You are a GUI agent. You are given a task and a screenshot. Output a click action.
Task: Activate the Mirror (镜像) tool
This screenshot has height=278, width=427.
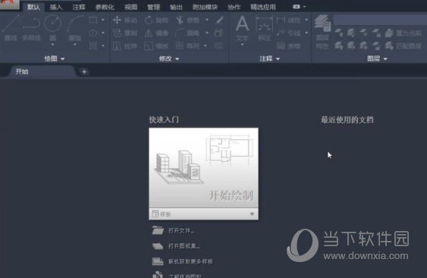[156, 33]
